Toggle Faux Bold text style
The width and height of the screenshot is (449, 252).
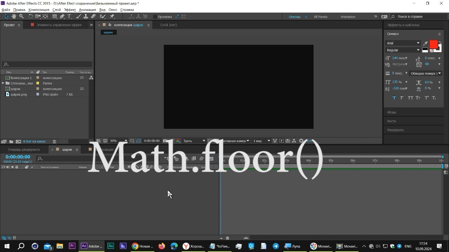tap(394, 98)
